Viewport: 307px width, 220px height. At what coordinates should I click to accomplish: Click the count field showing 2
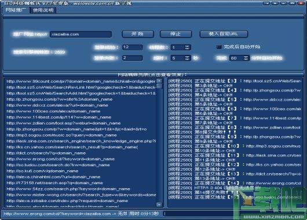pyautogui.click(x=132, y=58)
